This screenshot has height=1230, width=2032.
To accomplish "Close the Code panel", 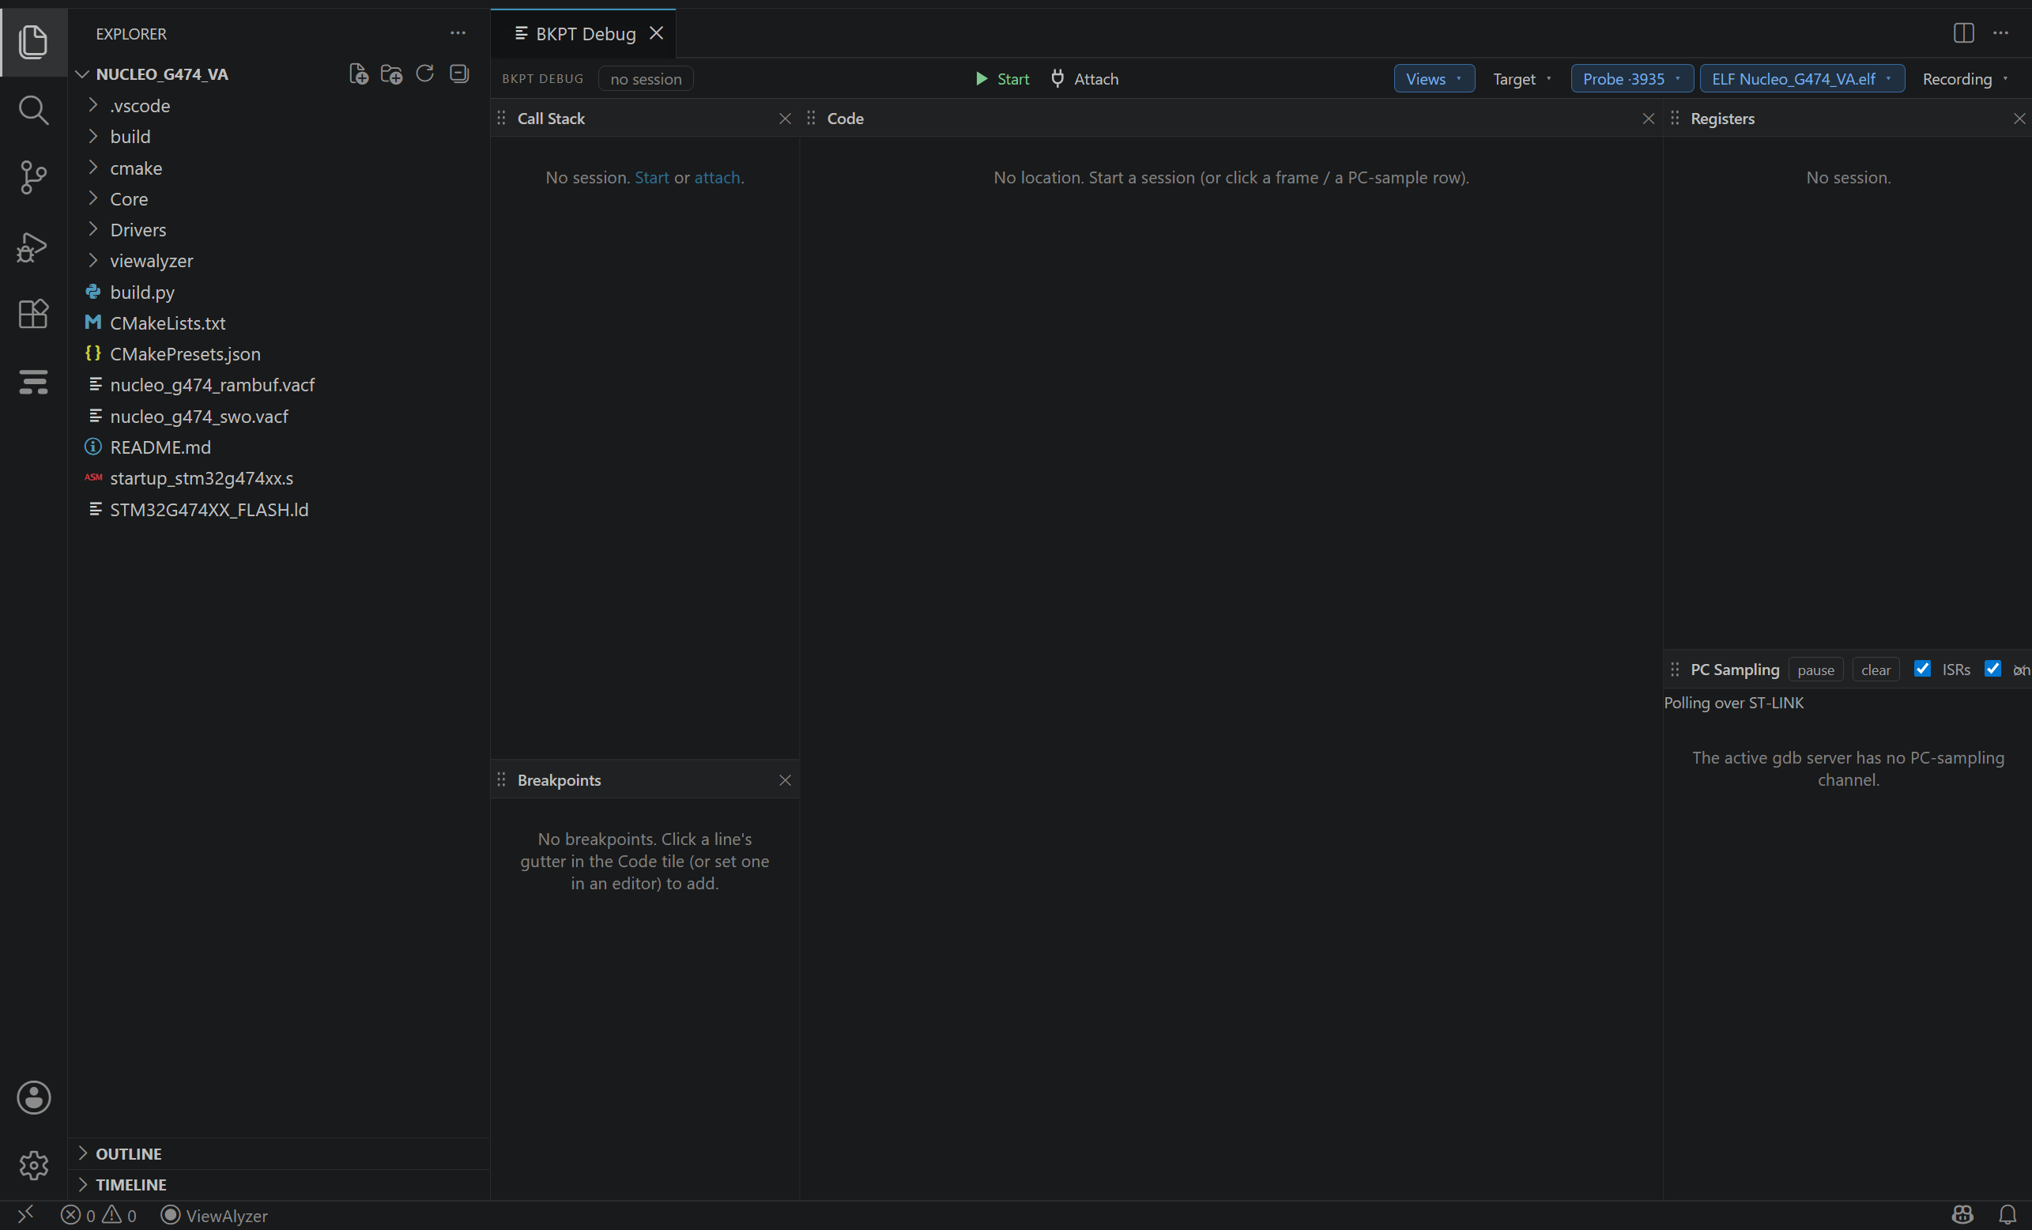I will pyautogui.click(x=1649, y=119).
